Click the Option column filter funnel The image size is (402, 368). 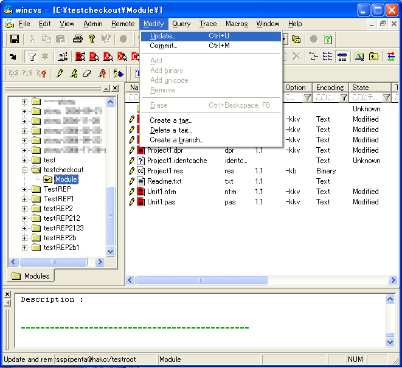[307, 97]
